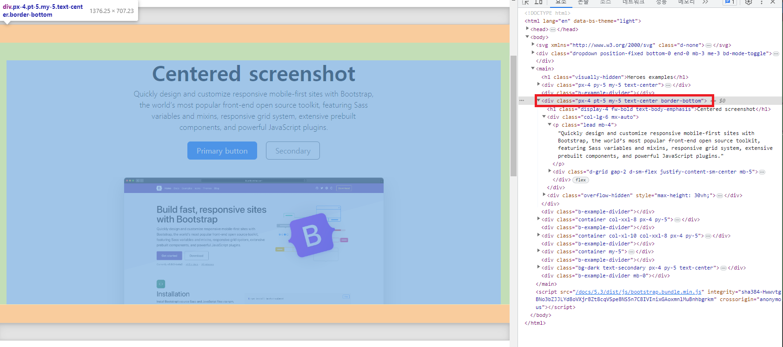783x347 pixels.
Task: Expand the svg d-none ellipsis badge
Action: [709, 45]
